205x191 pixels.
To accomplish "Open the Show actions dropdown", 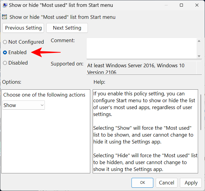I will coord(24,105).
